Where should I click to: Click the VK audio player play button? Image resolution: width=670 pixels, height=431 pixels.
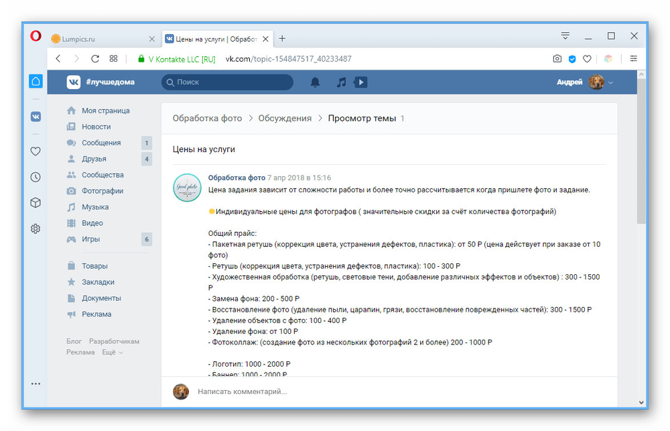tap(360, 82)
